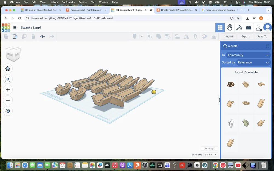Select the green curved marble shape

pyautogui.click(x=246, y=123)
